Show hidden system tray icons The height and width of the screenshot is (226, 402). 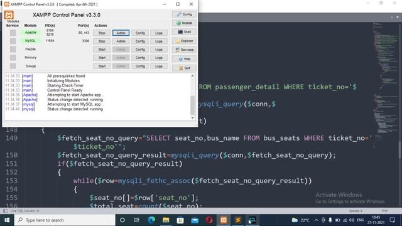316,220
